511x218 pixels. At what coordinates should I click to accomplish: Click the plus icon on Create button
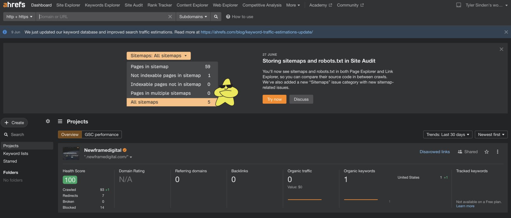(x=6, y=123)
